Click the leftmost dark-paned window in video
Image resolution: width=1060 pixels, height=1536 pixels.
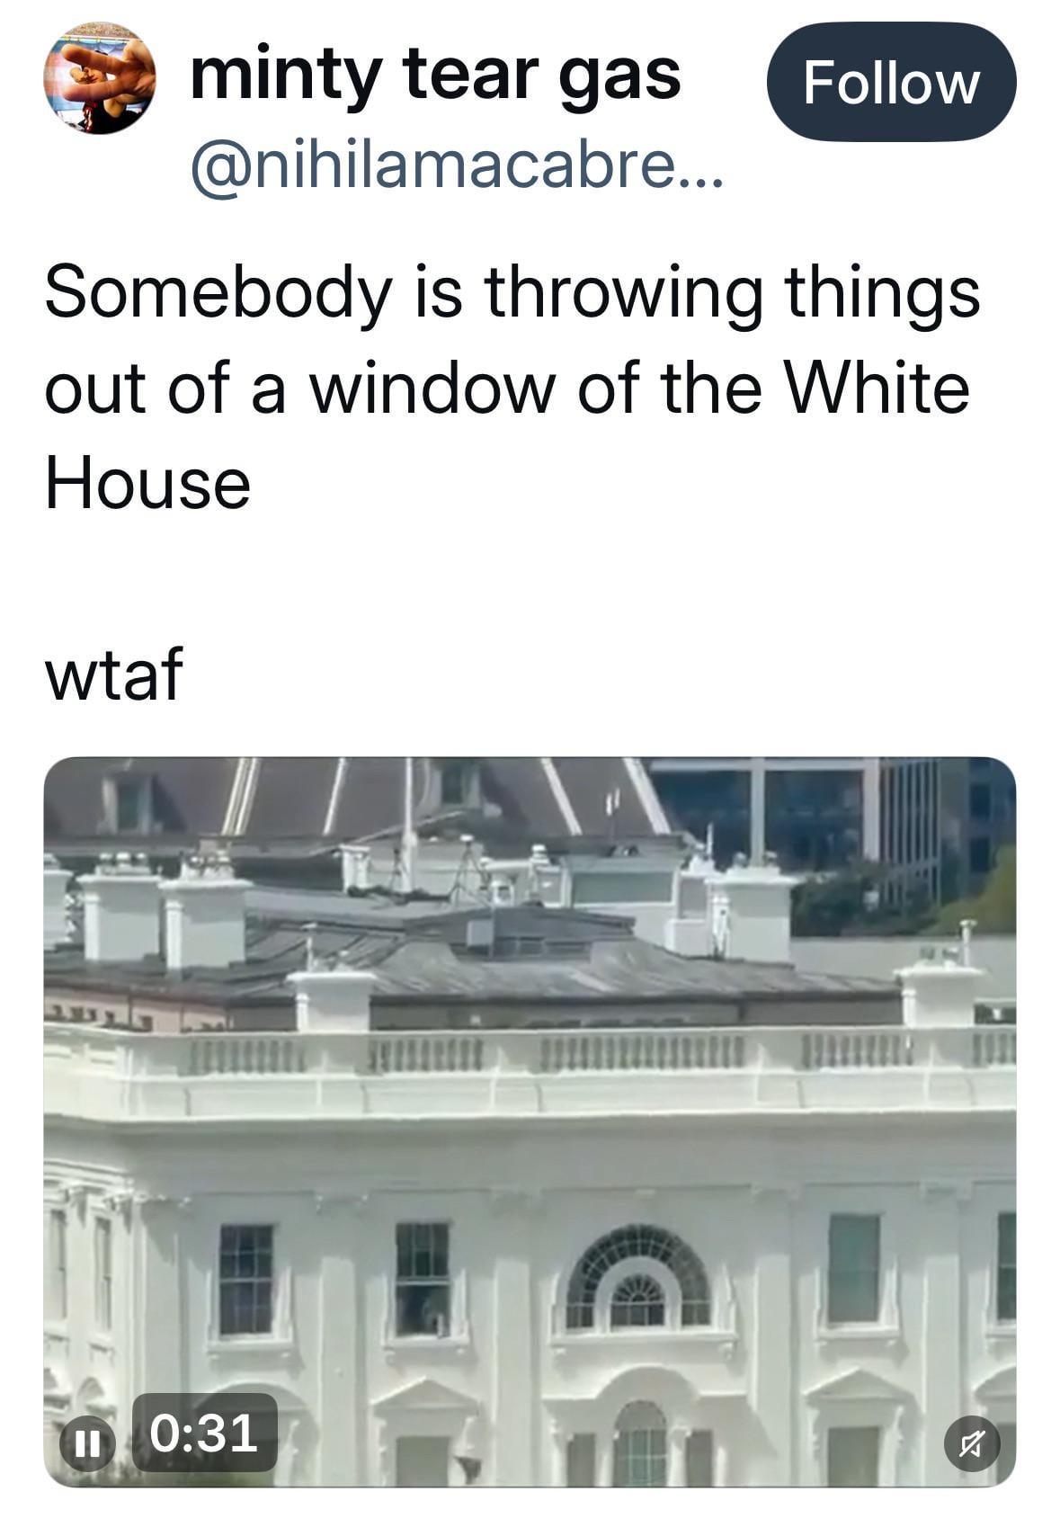[x=245, y=1279]
